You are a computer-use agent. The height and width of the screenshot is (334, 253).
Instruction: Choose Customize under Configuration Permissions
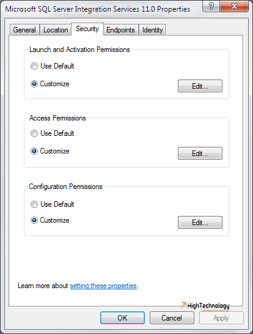pos(34,220)
